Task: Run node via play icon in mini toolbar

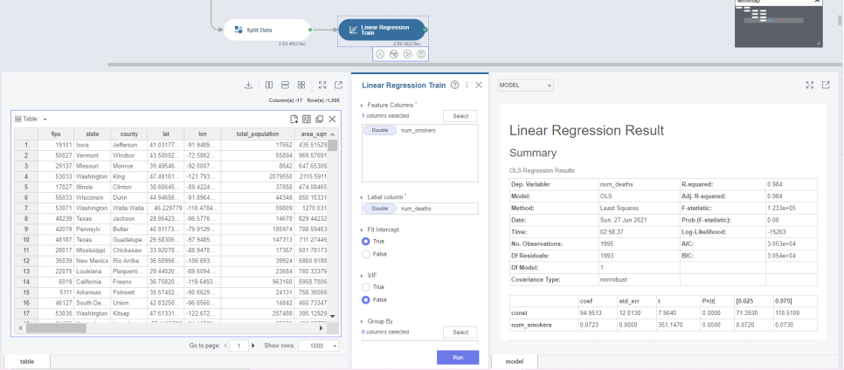Action: [x=407, y=54]
